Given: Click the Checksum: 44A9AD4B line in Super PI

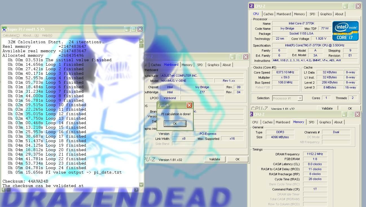Looking at the screenshot, I should coord(25,181).
